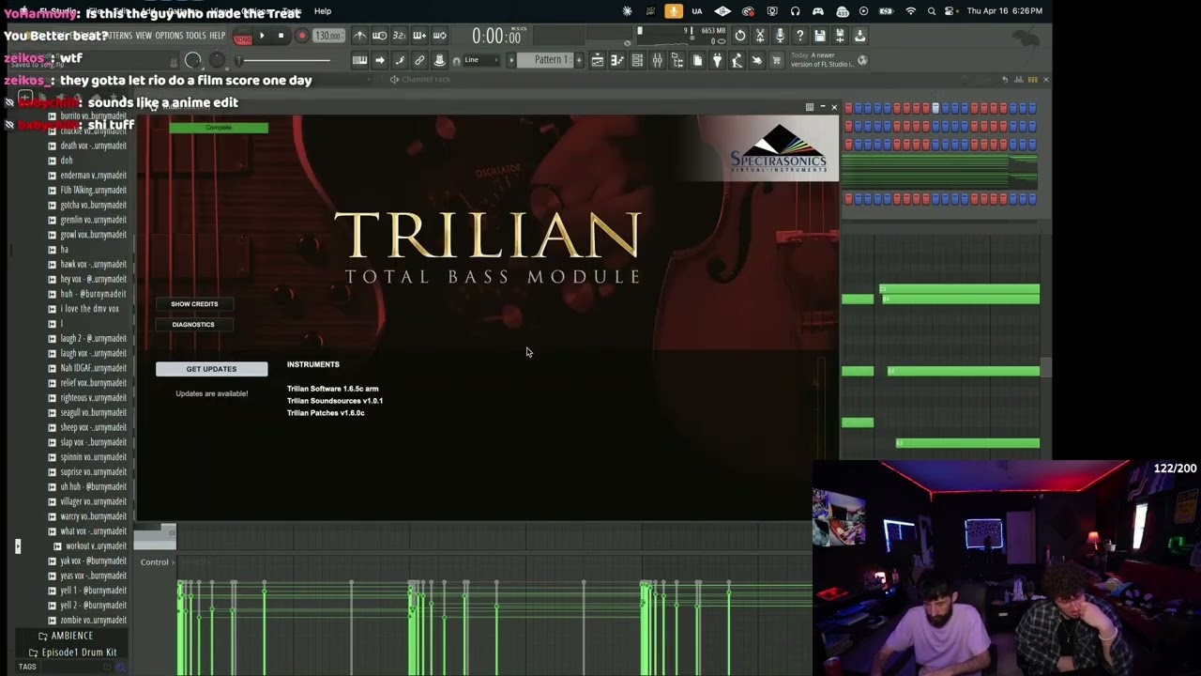The height and width of the screenshot is (676, 1201).
Task: Open the Line snap dropdown
Action: tap(479, 60)
